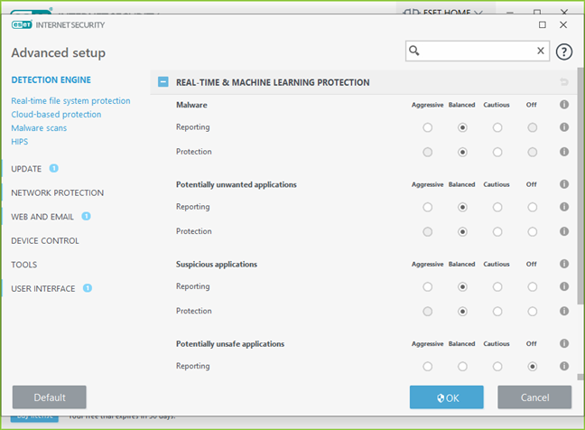Open info icon for unsafe applications Reporting

point(563,366)
